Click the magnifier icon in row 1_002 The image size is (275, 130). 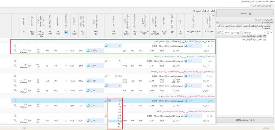(x=15, y=61)
